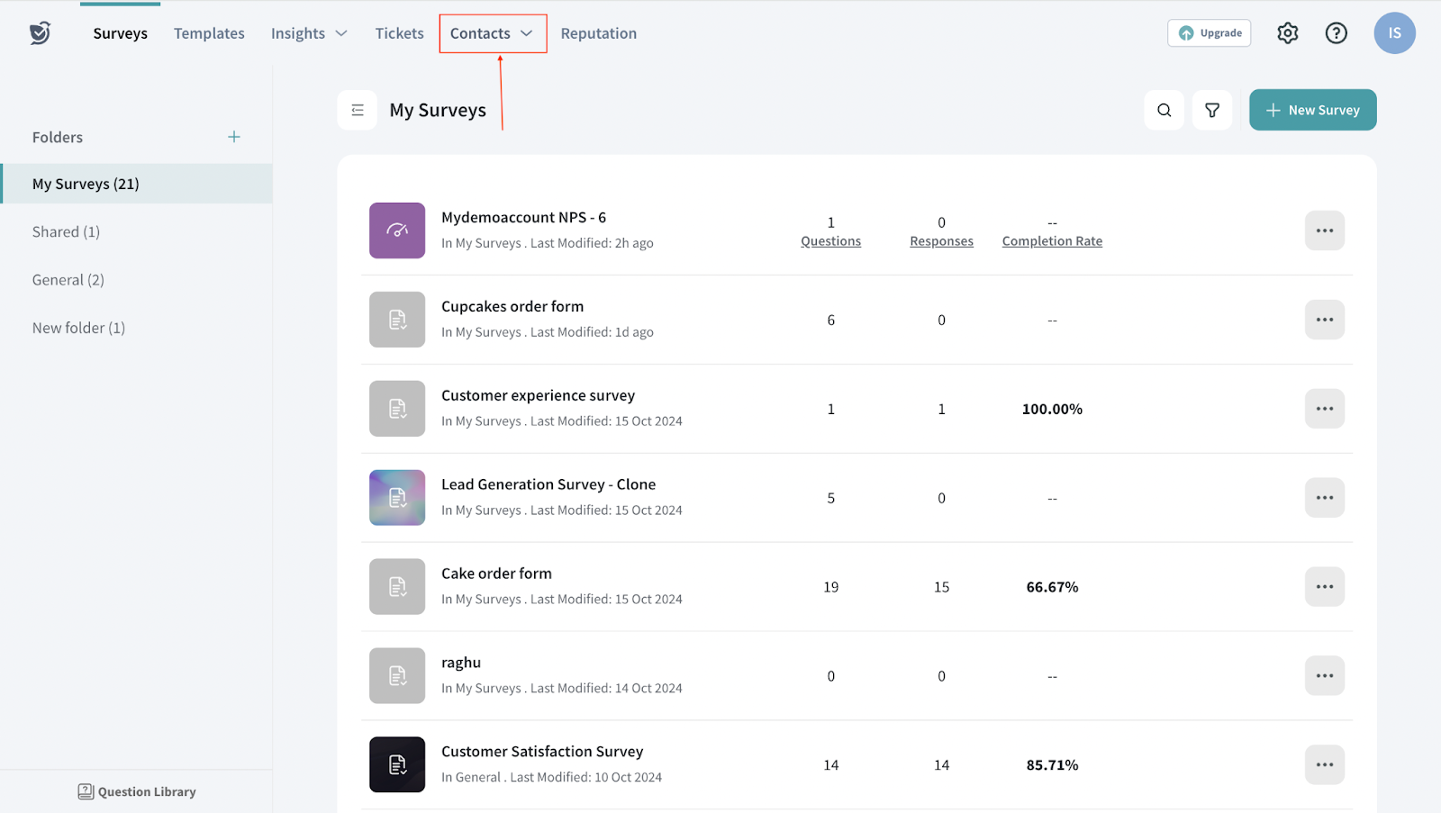The width and height of the screenshot is (1441, 813).
Task: Click the SurveySparrow logo icon
Action: point(40,33)
